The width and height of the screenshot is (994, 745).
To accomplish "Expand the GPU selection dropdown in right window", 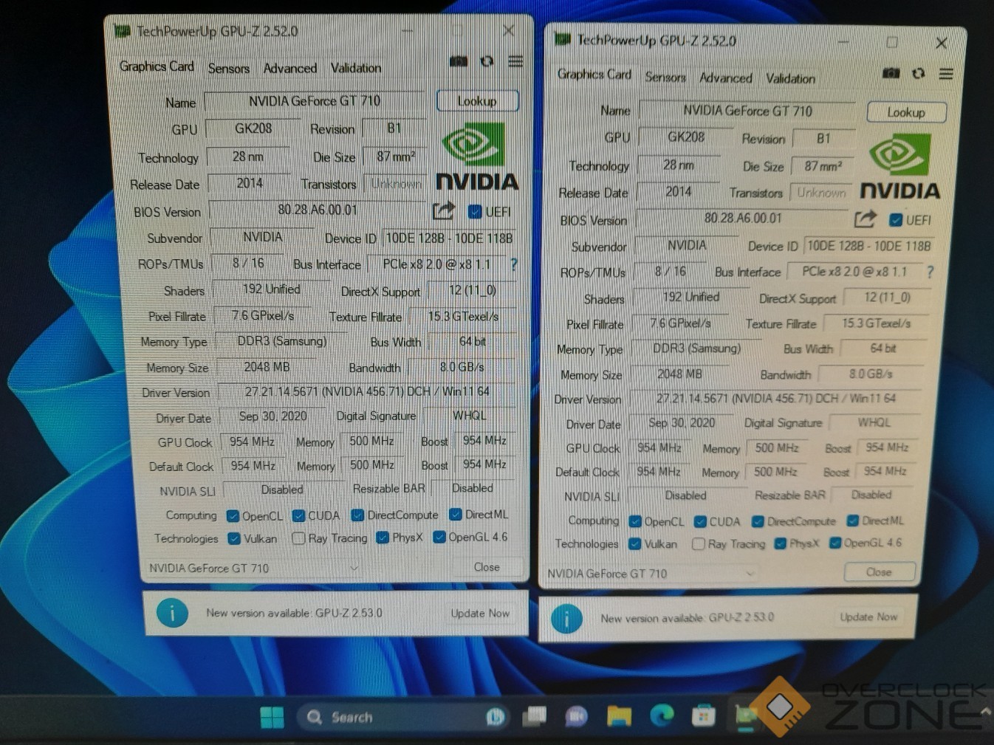I will point(750,573).
